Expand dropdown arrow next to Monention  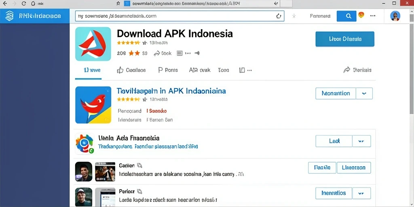click(364, 93)
